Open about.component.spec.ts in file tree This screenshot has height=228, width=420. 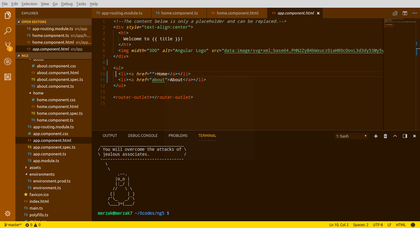click(x=60, y=79)
